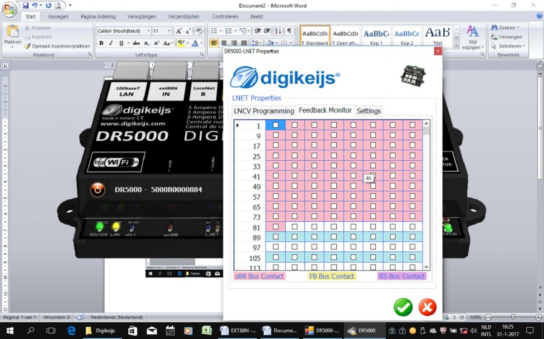The image size is (544, 339).
Task: Open font color dropdown arrow
Action: pyautogui.click(x=202, y=43)
